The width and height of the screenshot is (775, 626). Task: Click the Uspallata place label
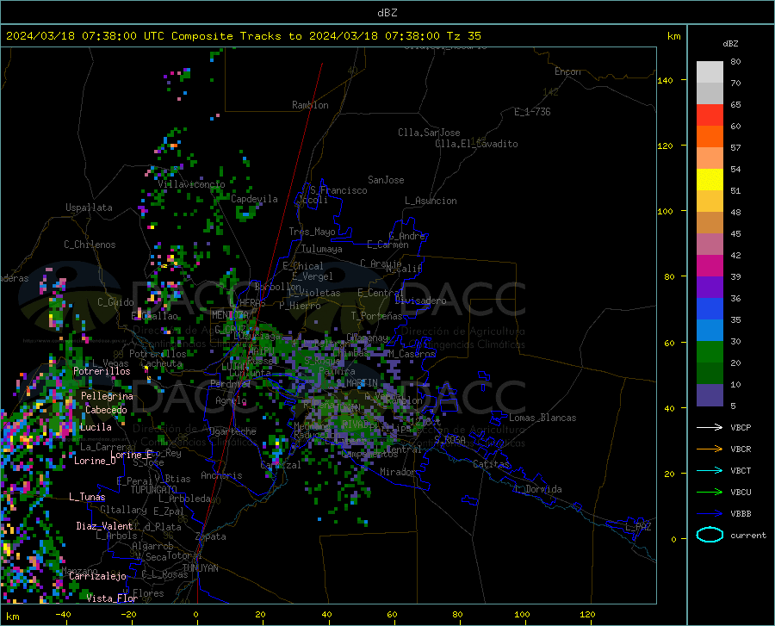tap(89, 208)
